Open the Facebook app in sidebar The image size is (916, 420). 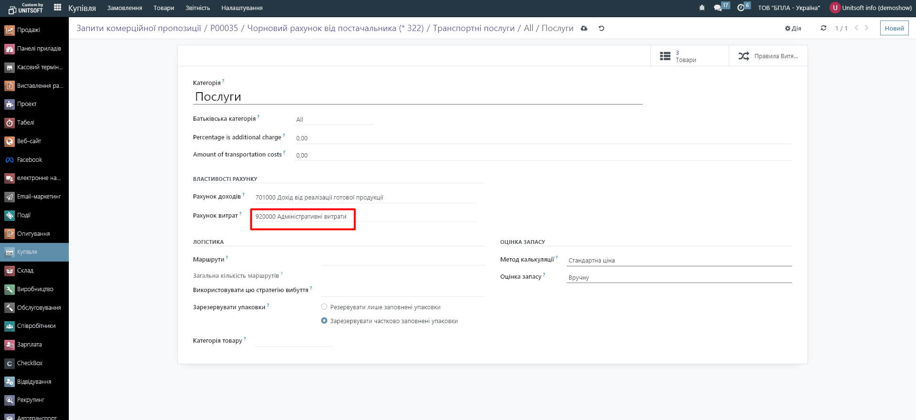[29, 160]
